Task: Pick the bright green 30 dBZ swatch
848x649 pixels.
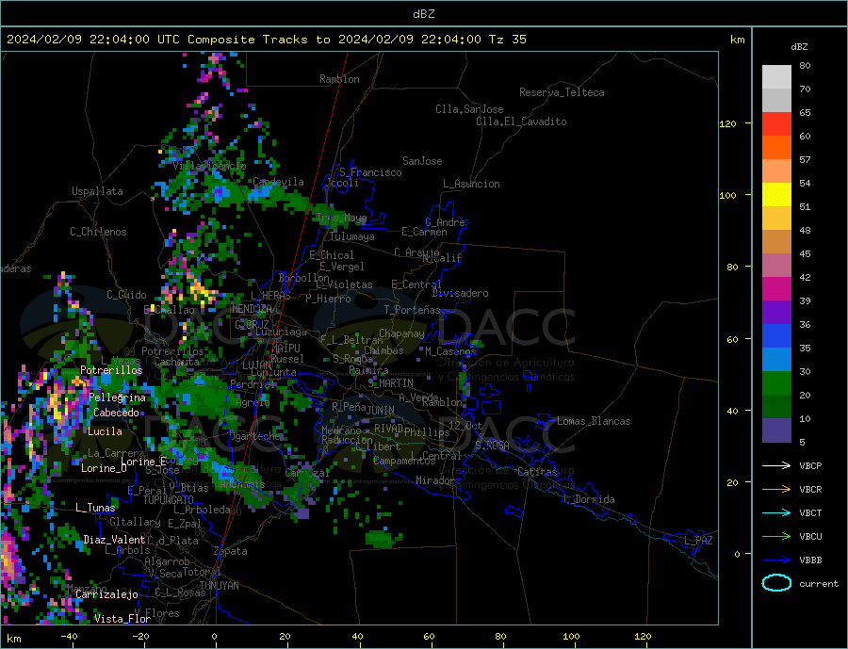Action: point(776,383)
